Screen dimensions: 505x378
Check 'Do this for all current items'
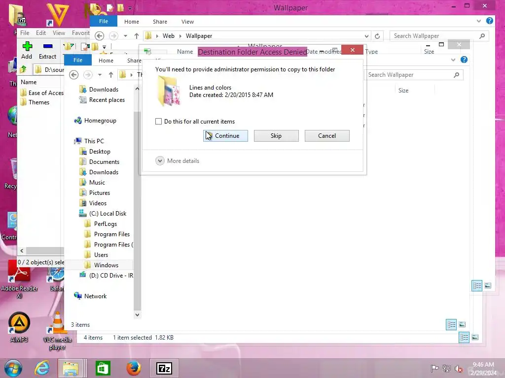point(158,122)
